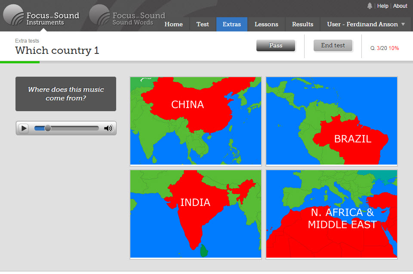This screenshot has height=274, width=413.
Task: Open the About link
Action: pyautogui.click(x=400, y=6)
